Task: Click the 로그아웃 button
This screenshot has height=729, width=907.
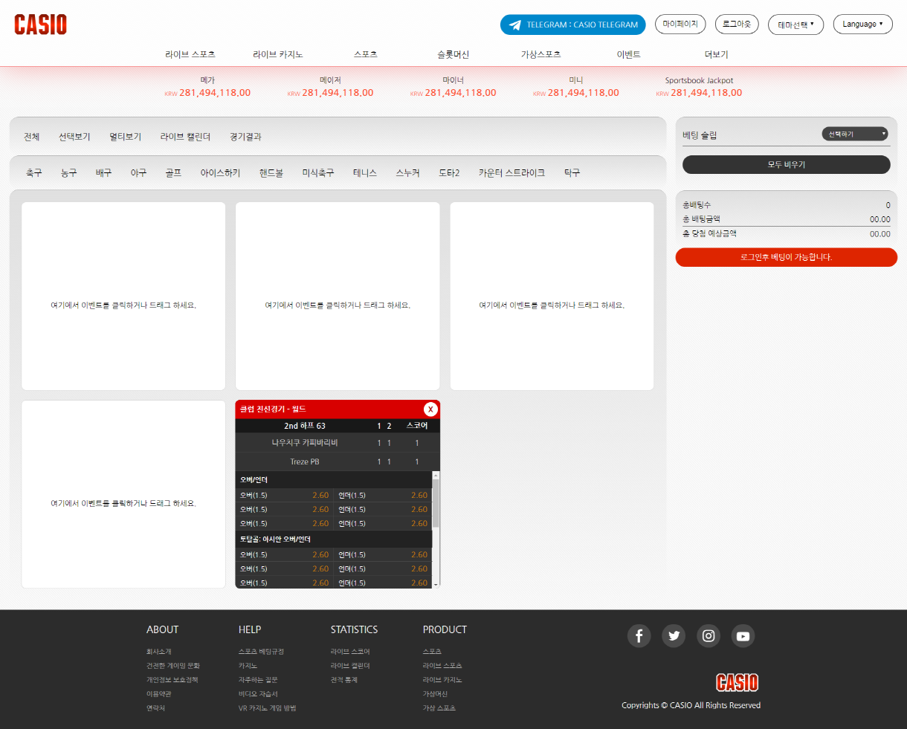Action: 737,25
